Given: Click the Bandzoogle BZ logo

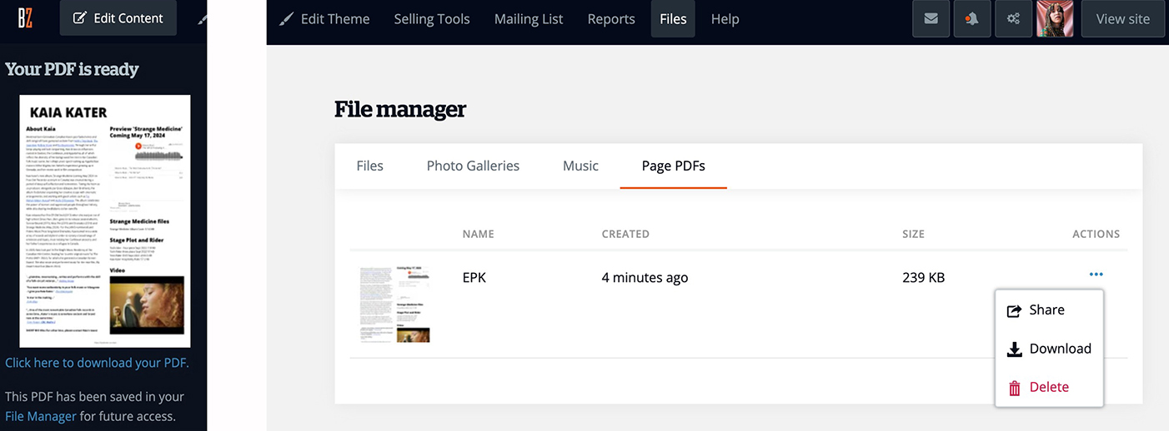Looking at the screenshot, I should point(25,17).
